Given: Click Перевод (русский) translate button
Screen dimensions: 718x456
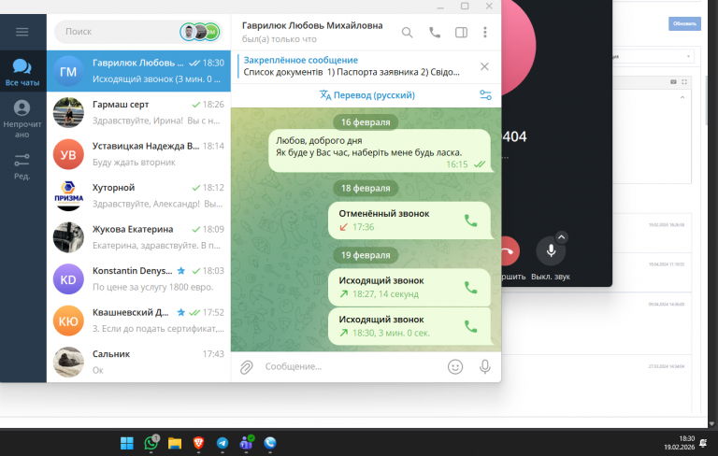Looking at the screenshot, I should pyautogui.click(x=367, y=95).
